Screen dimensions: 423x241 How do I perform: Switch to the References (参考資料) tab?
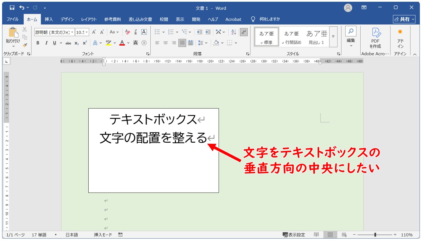point(113,19)
